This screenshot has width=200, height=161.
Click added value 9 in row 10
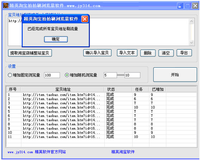[x=152, y=133]
